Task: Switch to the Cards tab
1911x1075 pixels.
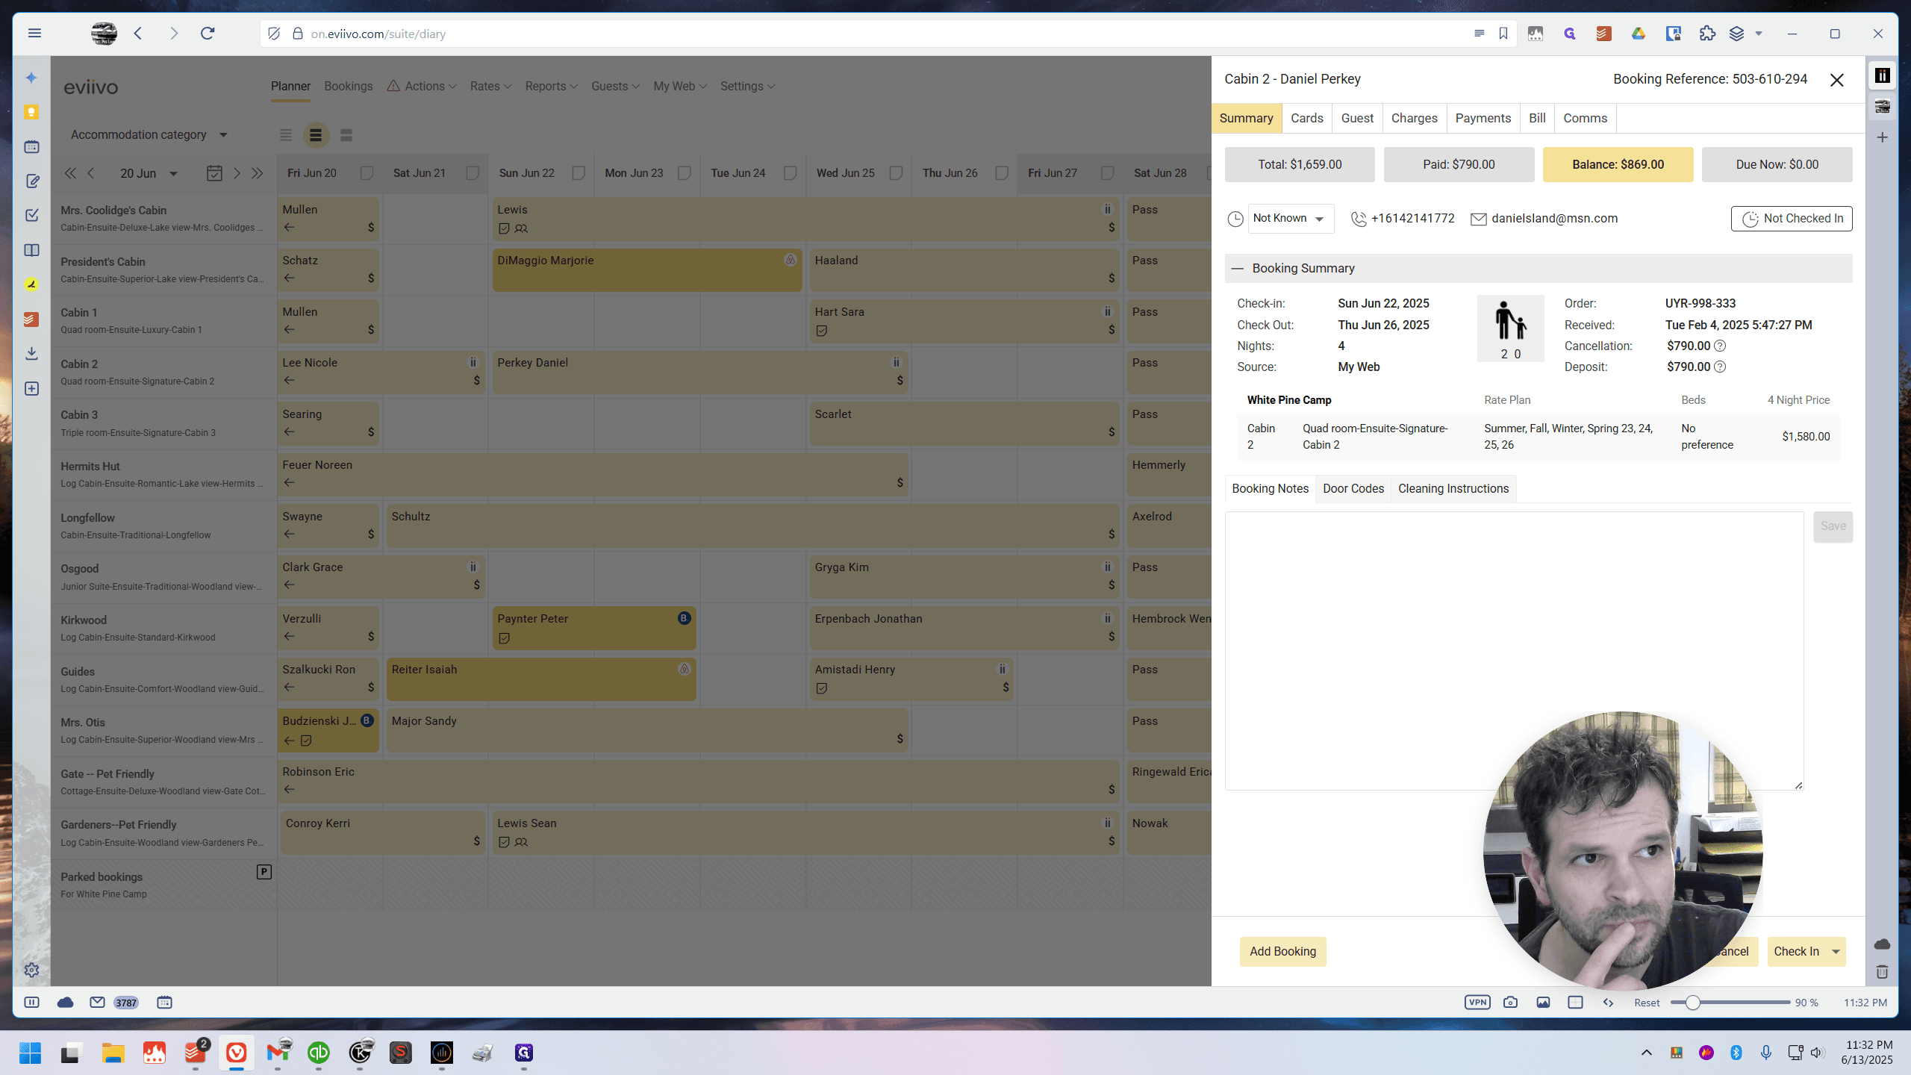Action: (x=1306, y=118)
